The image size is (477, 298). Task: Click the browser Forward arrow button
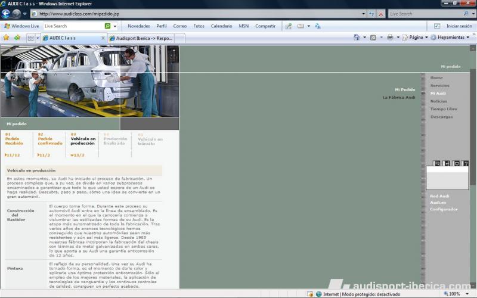pos(17,14)
